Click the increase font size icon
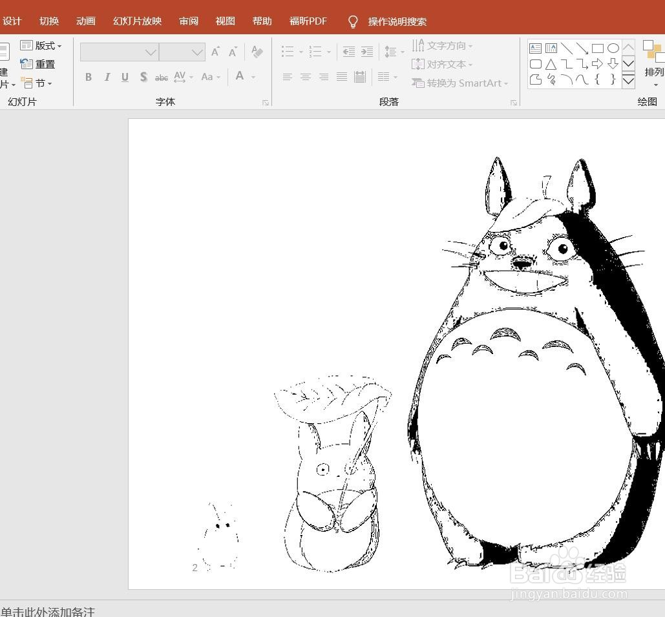Image resolution: width=665 pixels, height=617 pixels. click(215, 52)
